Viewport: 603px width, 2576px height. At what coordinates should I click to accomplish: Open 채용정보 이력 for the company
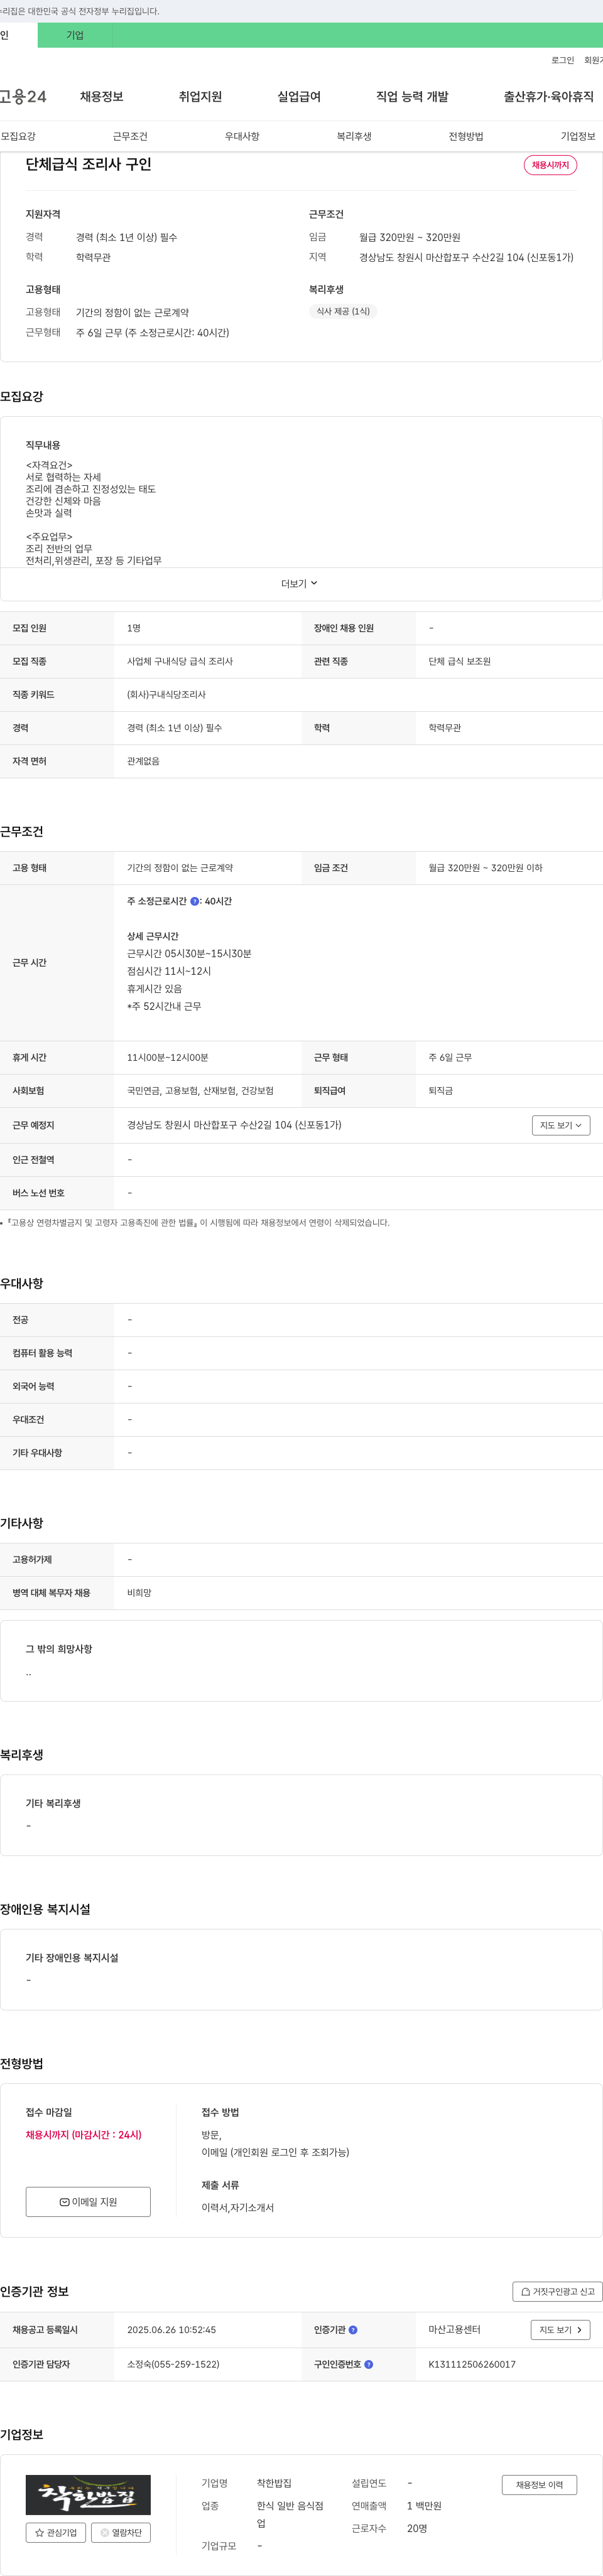pos(539,2484)
